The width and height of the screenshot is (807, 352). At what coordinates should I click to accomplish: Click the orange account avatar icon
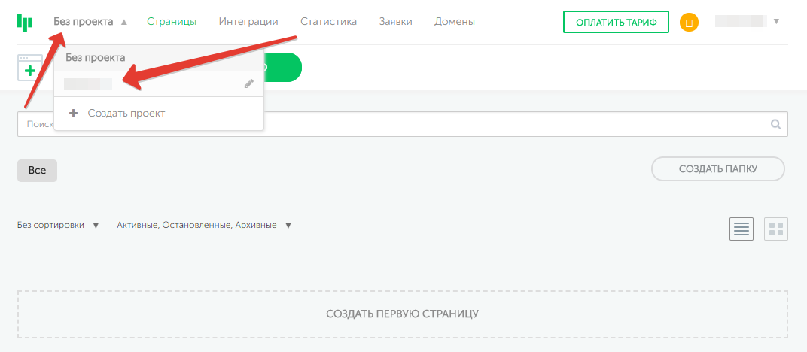click(688, 23)
